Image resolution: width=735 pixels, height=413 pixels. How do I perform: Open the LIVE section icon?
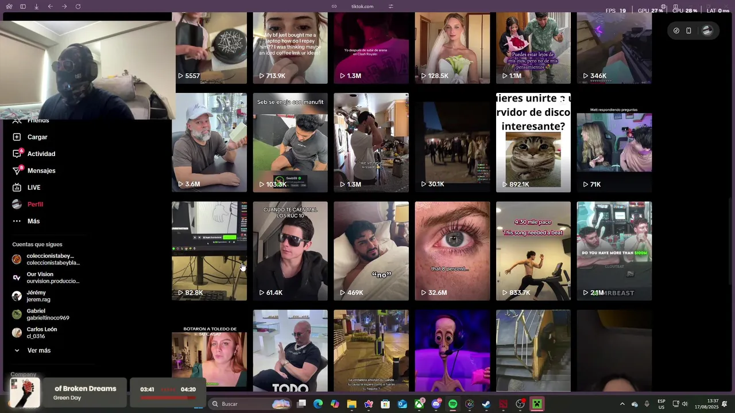tap(17, 188)
